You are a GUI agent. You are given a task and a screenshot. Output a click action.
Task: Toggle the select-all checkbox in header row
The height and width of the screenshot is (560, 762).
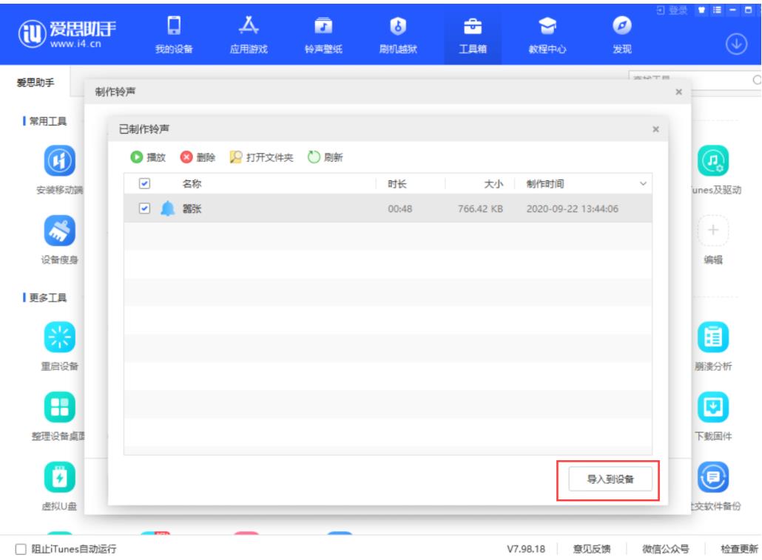pos(145,183)
